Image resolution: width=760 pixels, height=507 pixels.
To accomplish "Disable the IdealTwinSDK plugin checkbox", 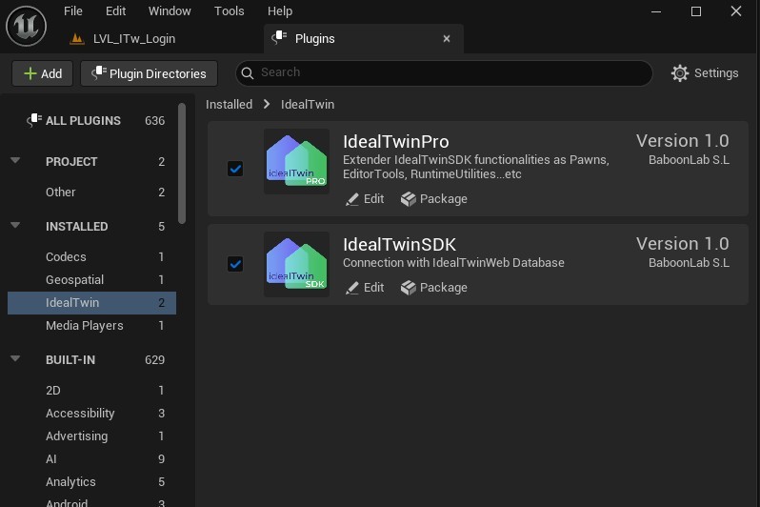I will click(235, 264).
